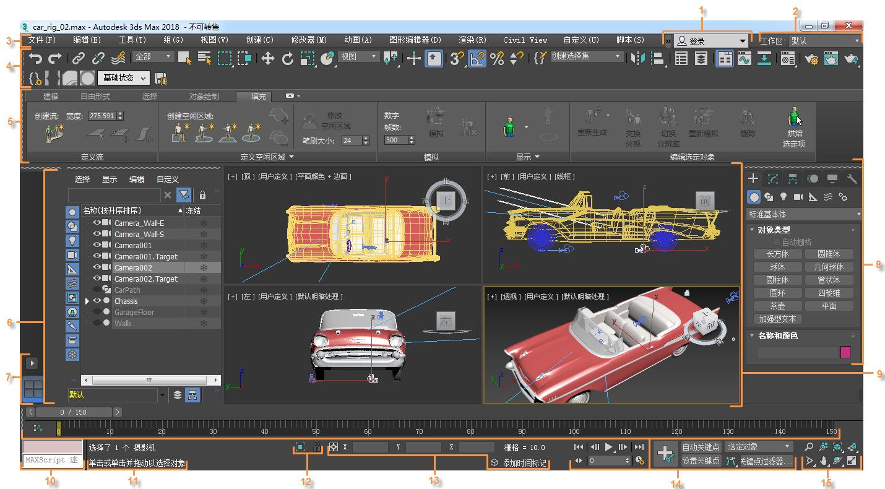Screen dimensions: 885x489
Task: Expand the Chassis item in Scene Explorer
Action: click(x=87, y=300)
